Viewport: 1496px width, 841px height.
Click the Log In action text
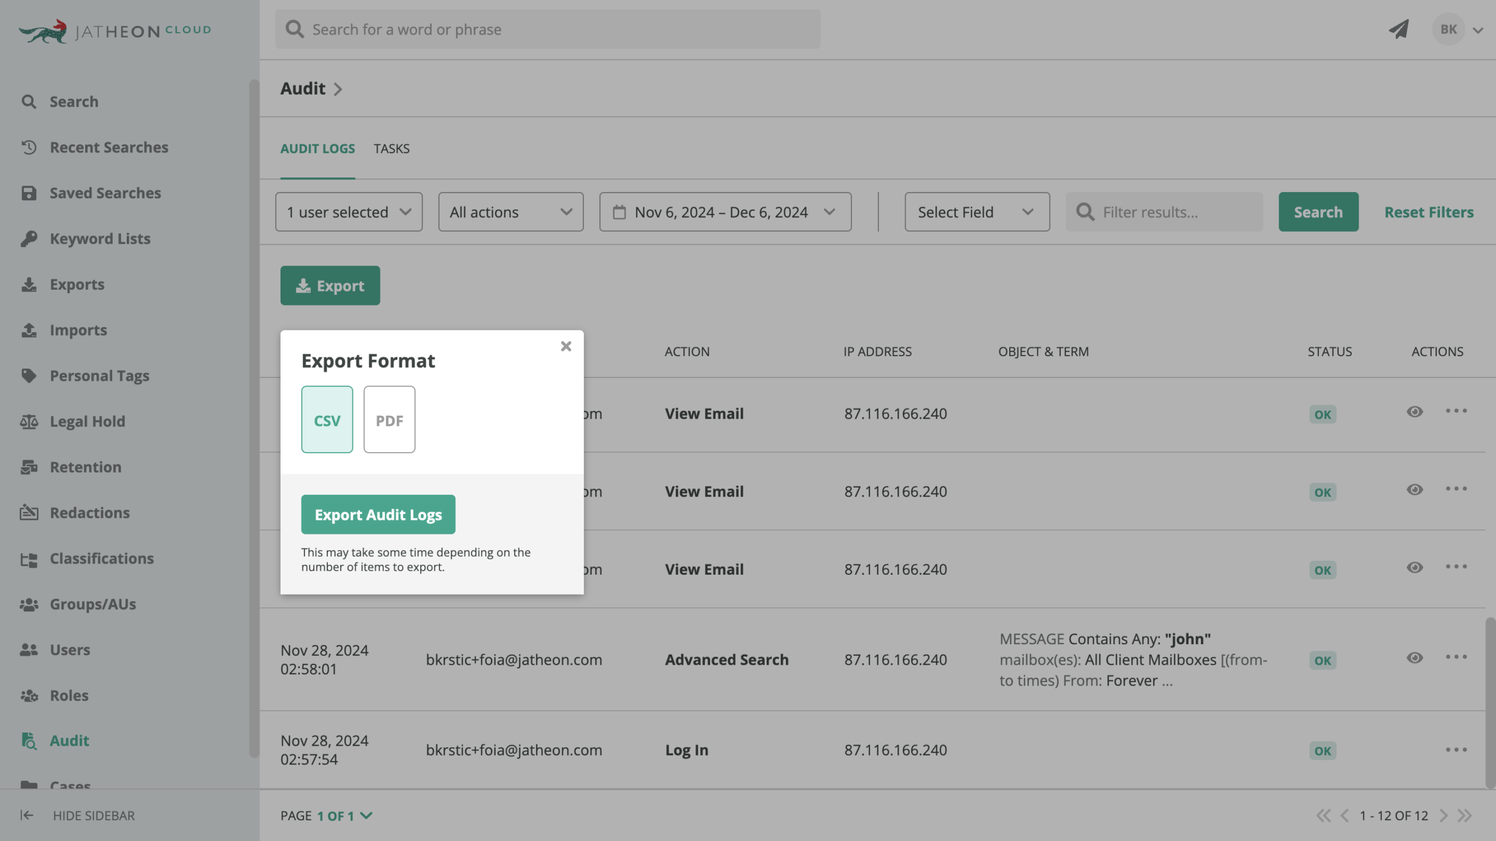(x=687, y=750)
